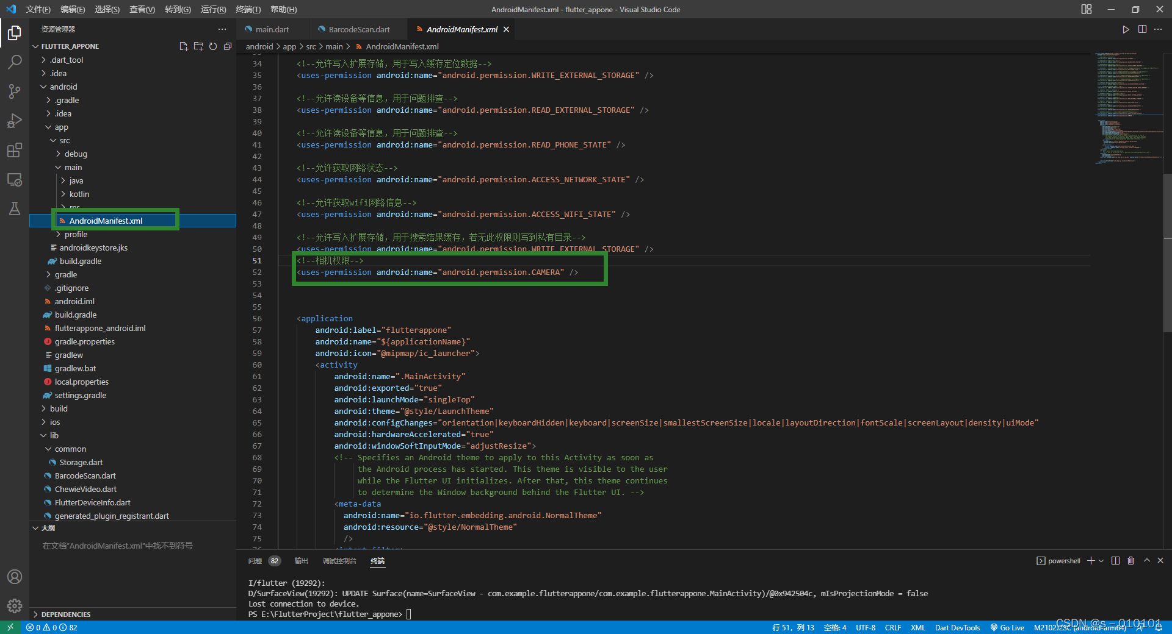Open Run and Debug view
Image resolution: width=1172 pixels, height=634 pixels.
15,120
